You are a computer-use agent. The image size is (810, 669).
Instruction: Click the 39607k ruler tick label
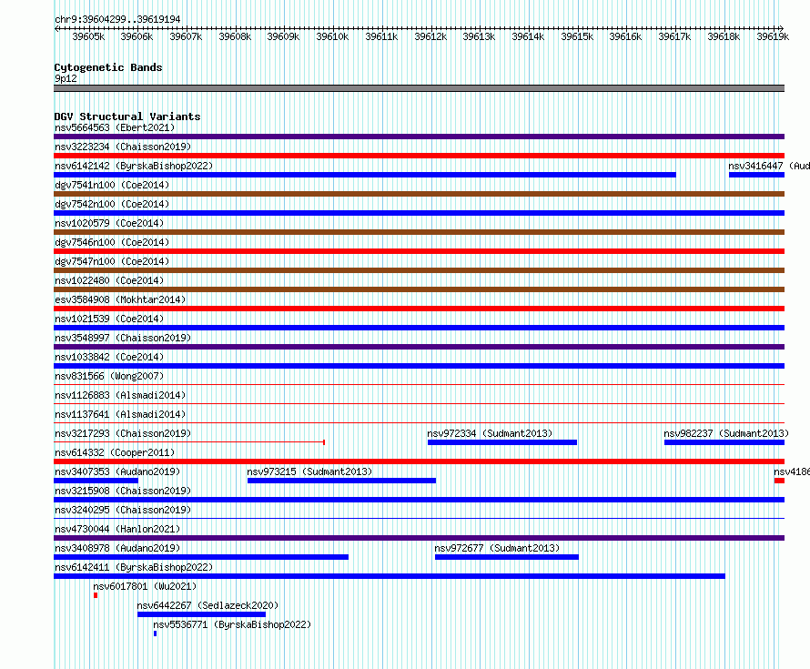pos(186,36)
